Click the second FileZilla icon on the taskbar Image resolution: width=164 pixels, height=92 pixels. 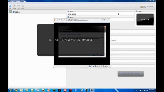tap(70, 90)
